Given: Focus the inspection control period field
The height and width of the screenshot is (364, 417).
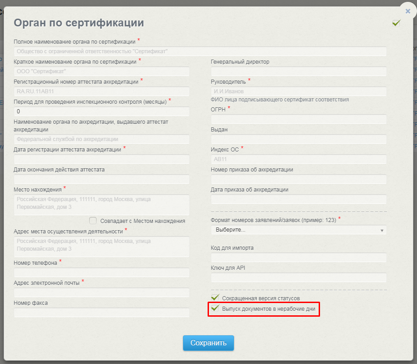Looking at the screenshot, I should [102, 111].
